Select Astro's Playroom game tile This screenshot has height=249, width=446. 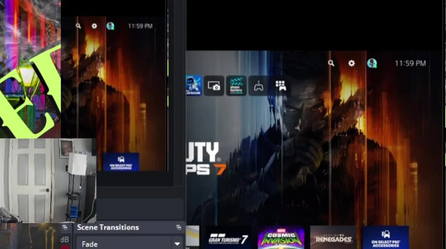194,85
